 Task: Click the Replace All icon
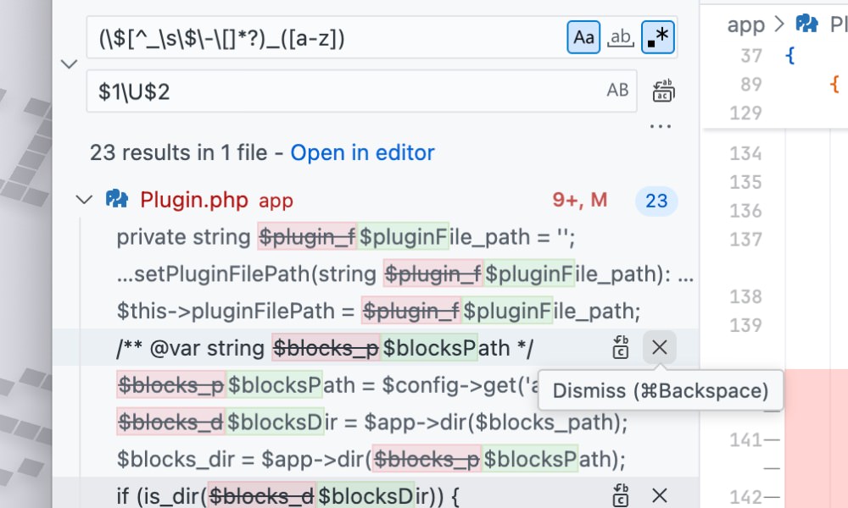click(x=662, y=91)
